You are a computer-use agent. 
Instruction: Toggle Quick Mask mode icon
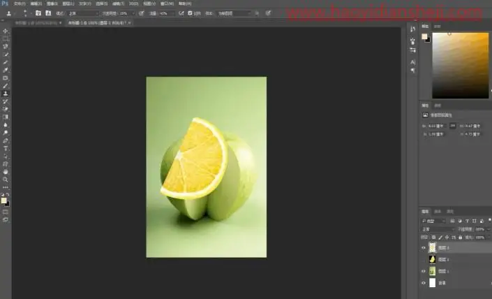6,212
